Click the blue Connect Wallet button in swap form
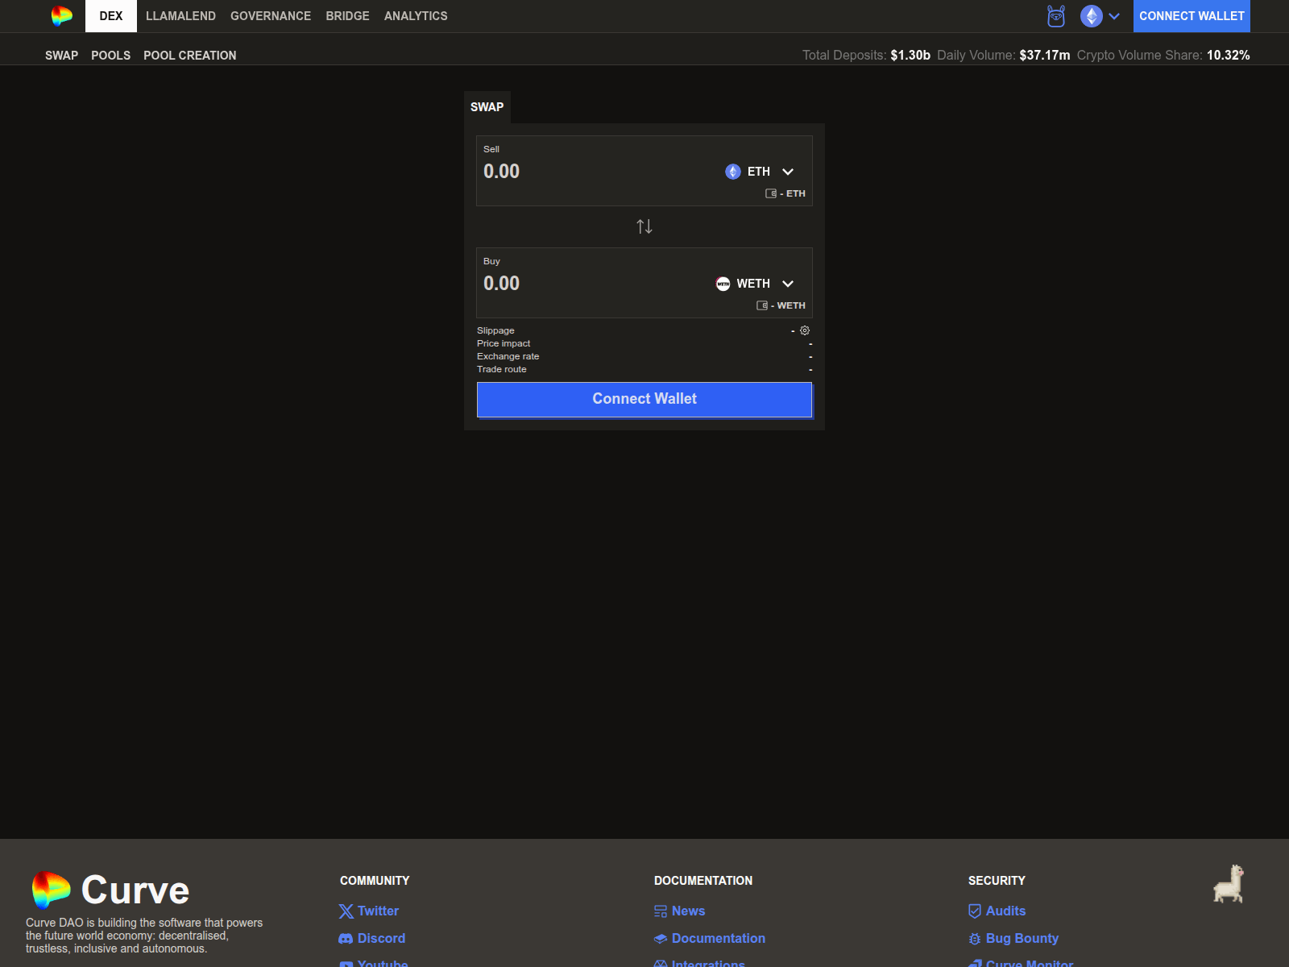 (x=644, y=400)
